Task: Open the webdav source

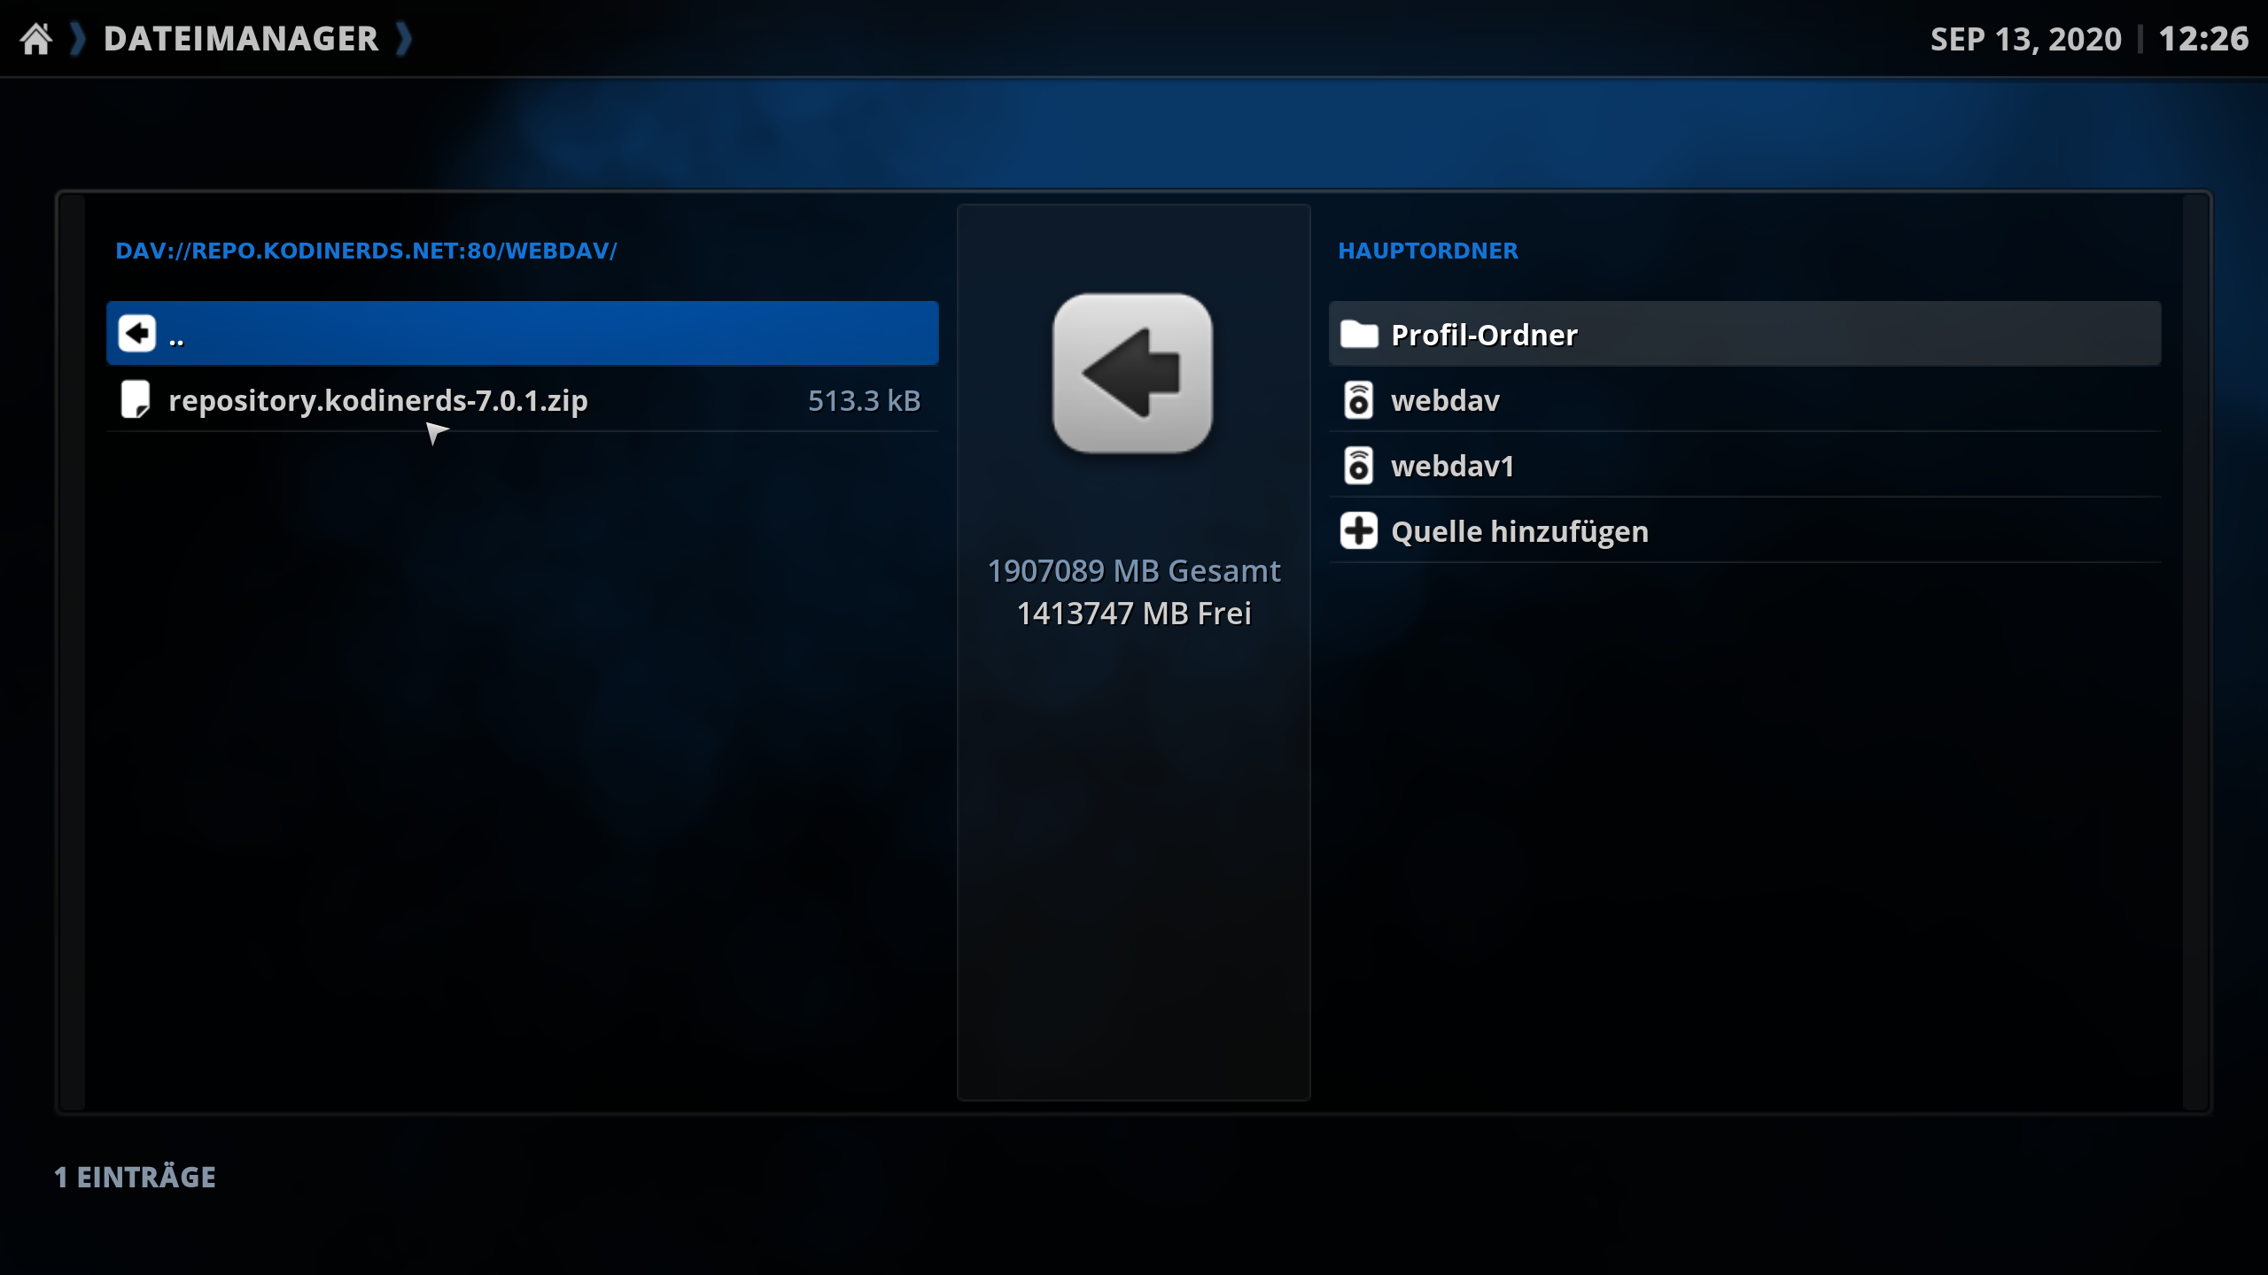Action: [1744, 400]
